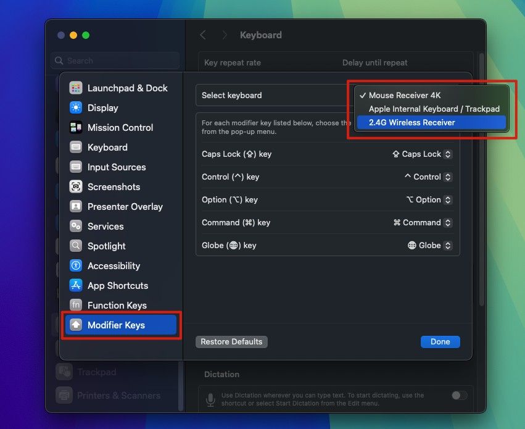Click the Dictation microphone icon

[x=210, y=399]
